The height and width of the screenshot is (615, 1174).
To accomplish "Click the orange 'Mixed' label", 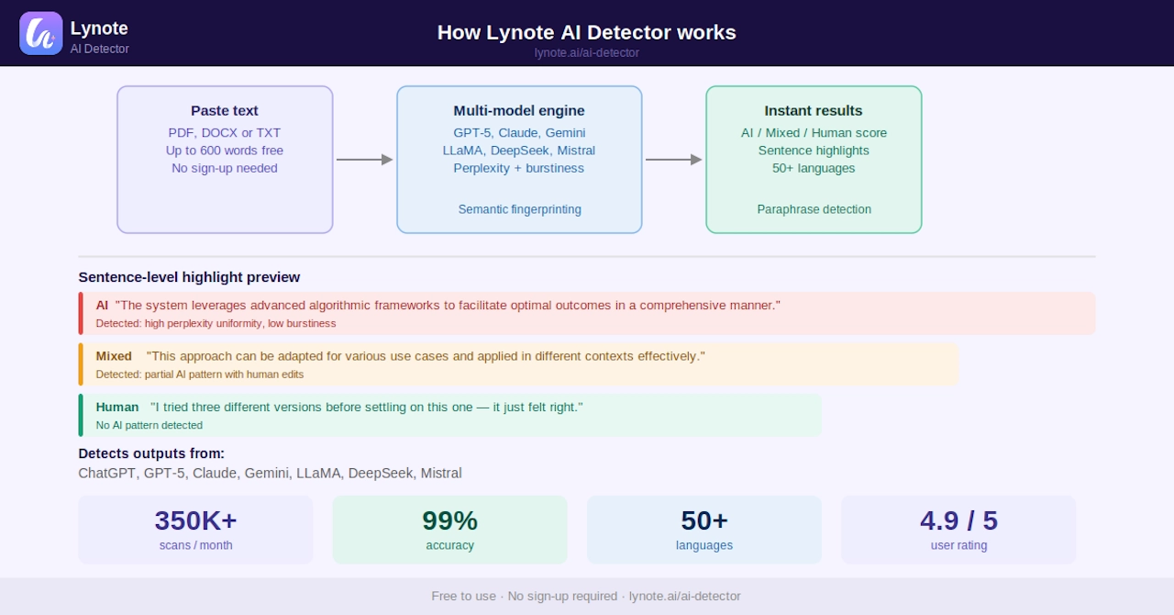I will (x=114, y=356).
